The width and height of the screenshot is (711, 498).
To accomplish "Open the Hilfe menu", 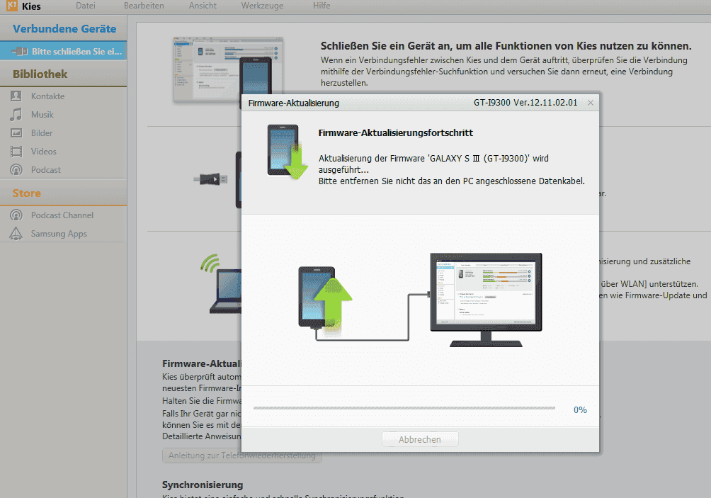I will [322, 6].
